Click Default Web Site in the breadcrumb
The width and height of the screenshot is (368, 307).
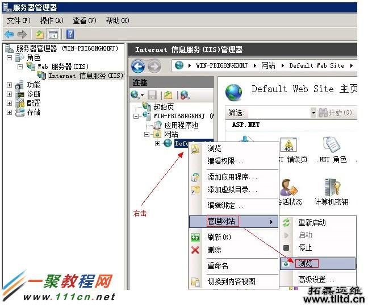tap(316, 65)
